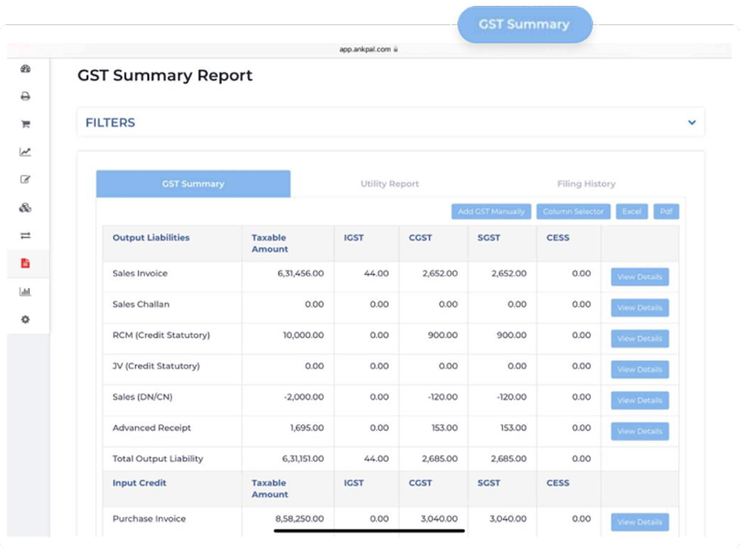740x549 pixels.
Task: Click the dashboard gauge sidebar icon
Action: [x=26, y=69]
